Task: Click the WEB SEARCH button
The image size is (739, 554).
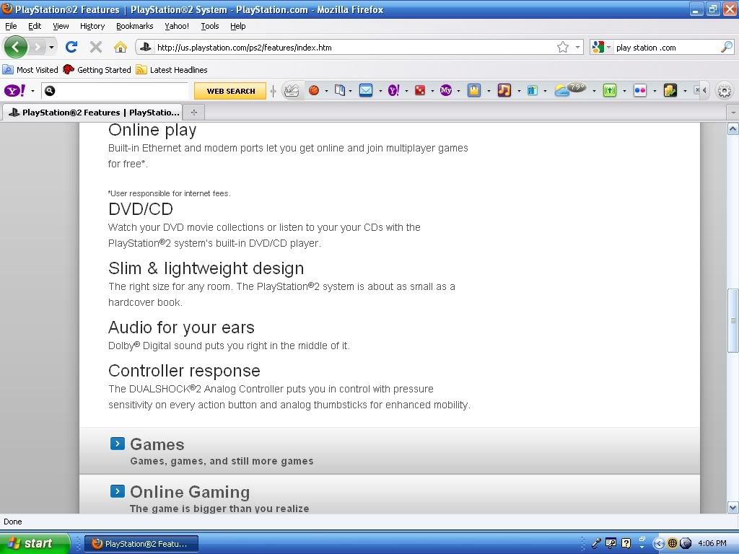Action: coord(230,91)
